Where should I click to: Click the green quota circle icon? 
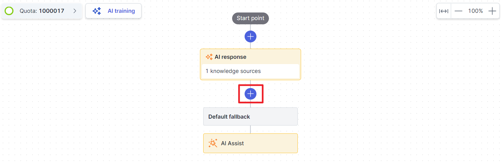point(9,11)
